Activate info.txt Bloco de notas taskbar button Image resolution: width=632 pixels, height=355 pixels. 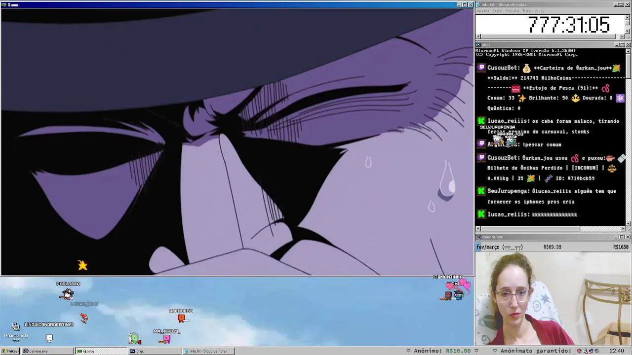pos(208,351)
